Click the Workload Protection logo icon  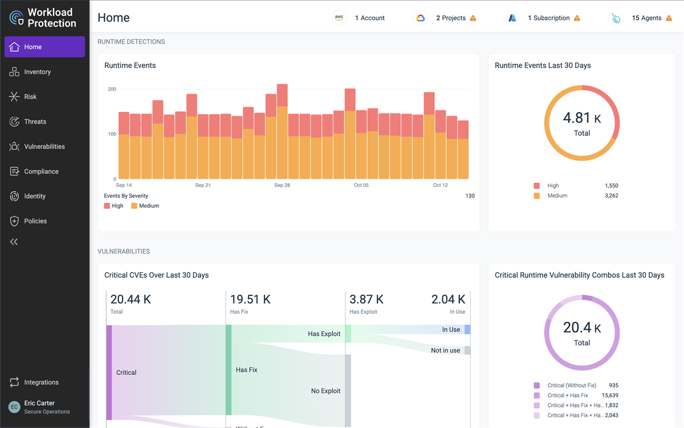[x=16, y=18]
